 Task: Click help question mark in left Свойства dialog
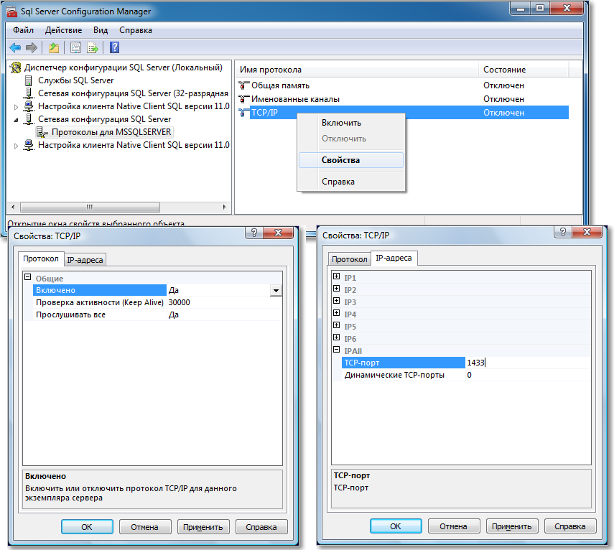click(254, 233)
